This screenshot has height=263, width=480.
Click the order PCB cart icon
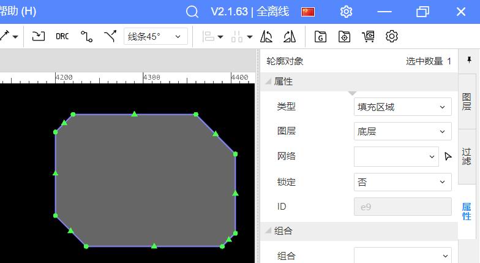[x=368, y=36]
